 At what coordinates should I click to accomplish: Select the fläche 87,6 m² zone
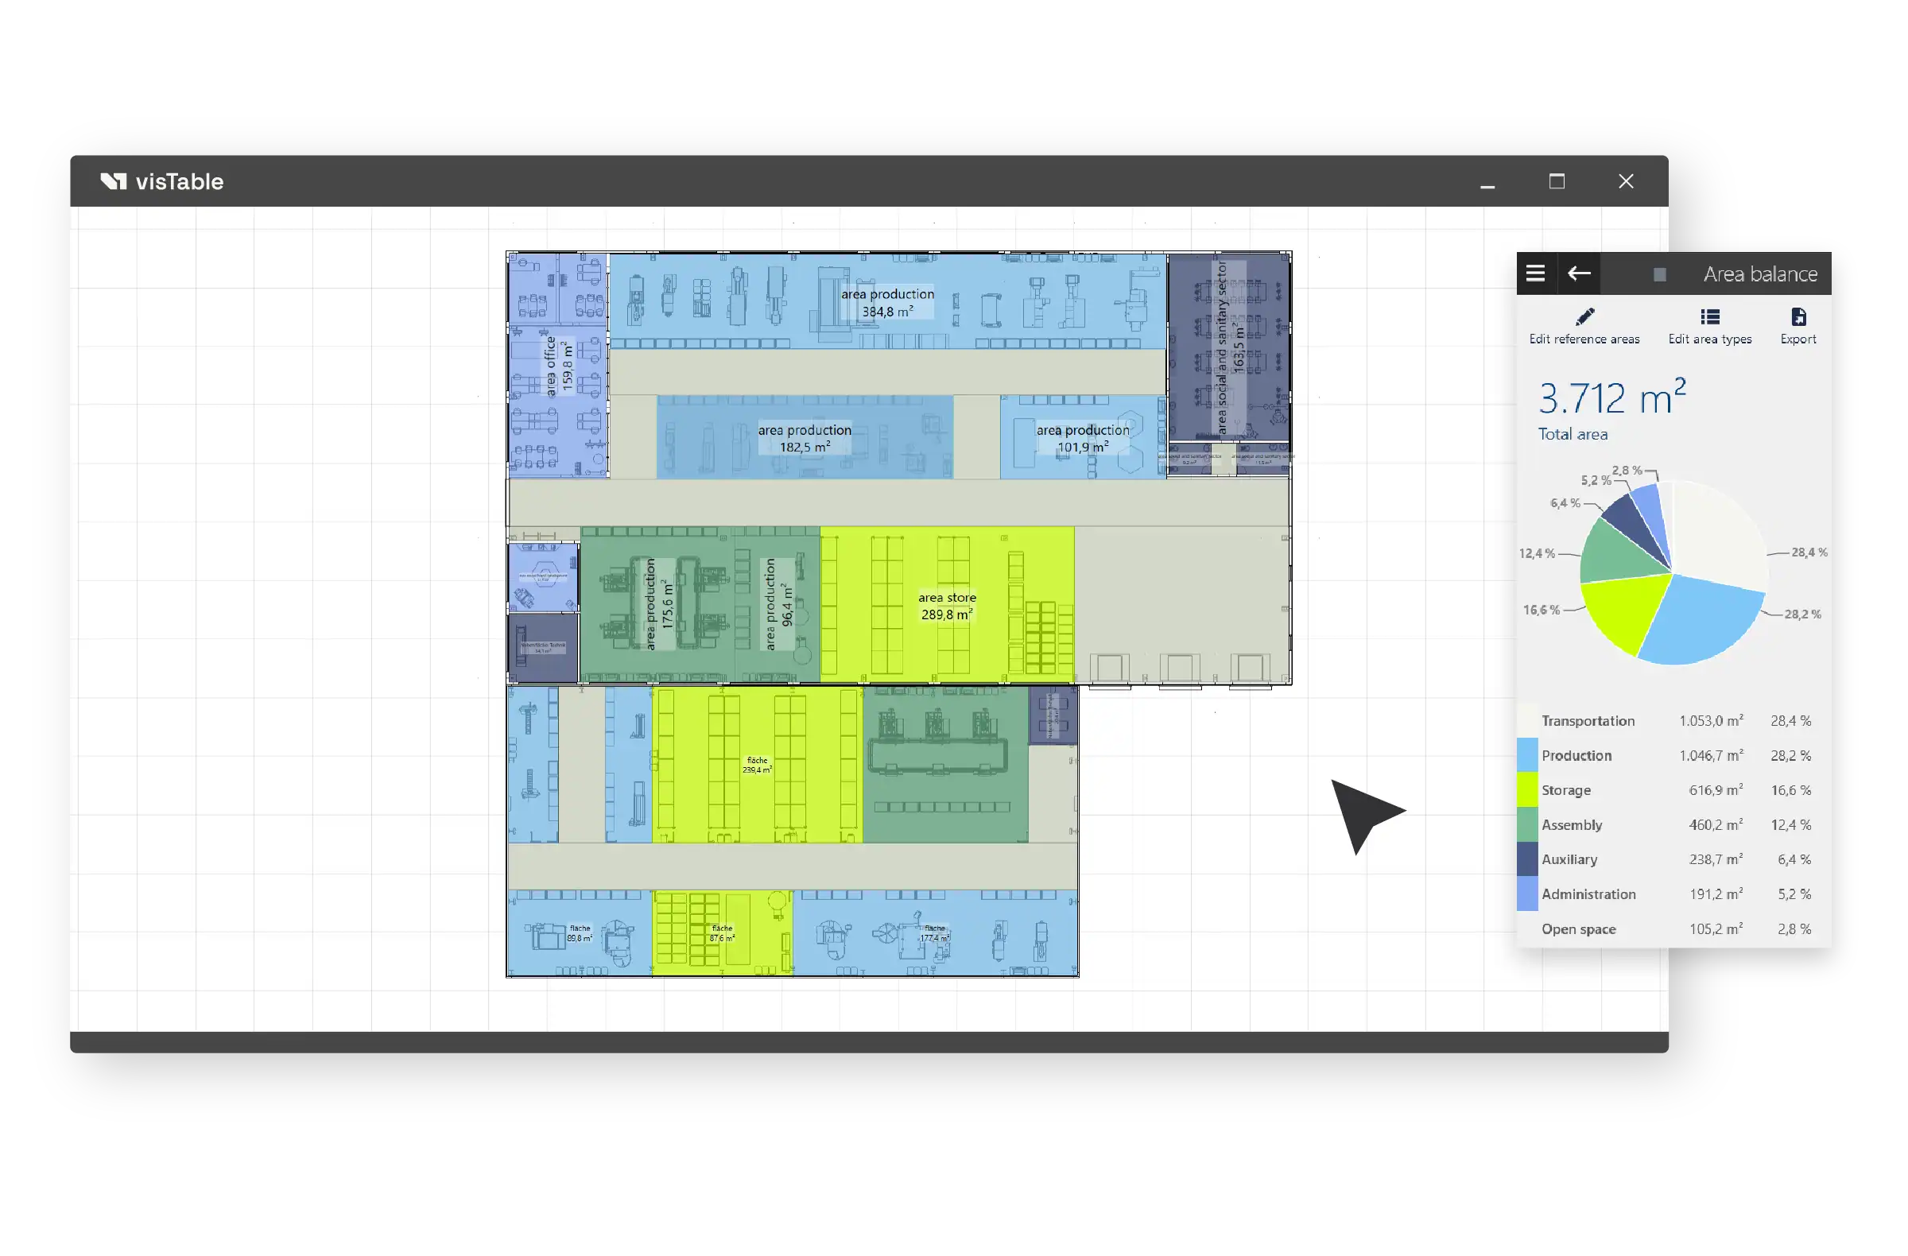722,932
